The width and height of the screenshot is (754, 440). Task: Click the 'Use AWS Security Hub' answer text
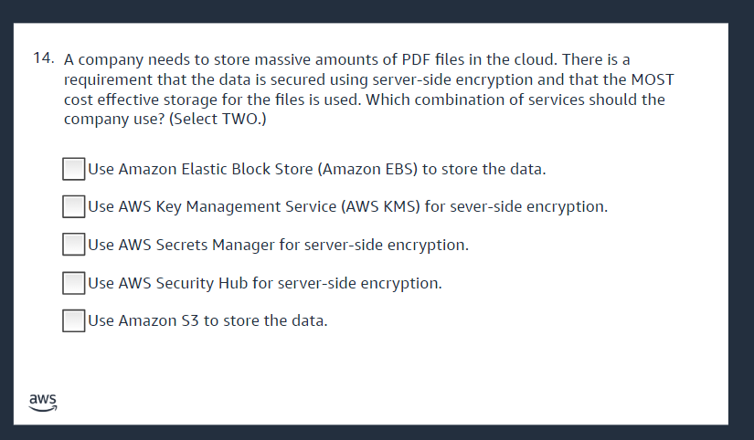point(265,283)
